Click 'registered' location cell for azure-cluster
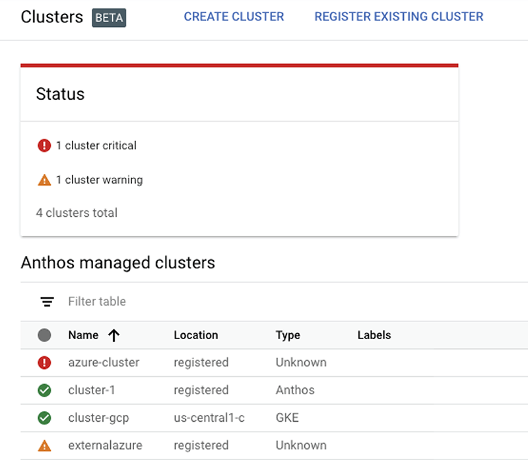Image resolution: width=528 pixels, height=470 pixels. pos(201,363)
